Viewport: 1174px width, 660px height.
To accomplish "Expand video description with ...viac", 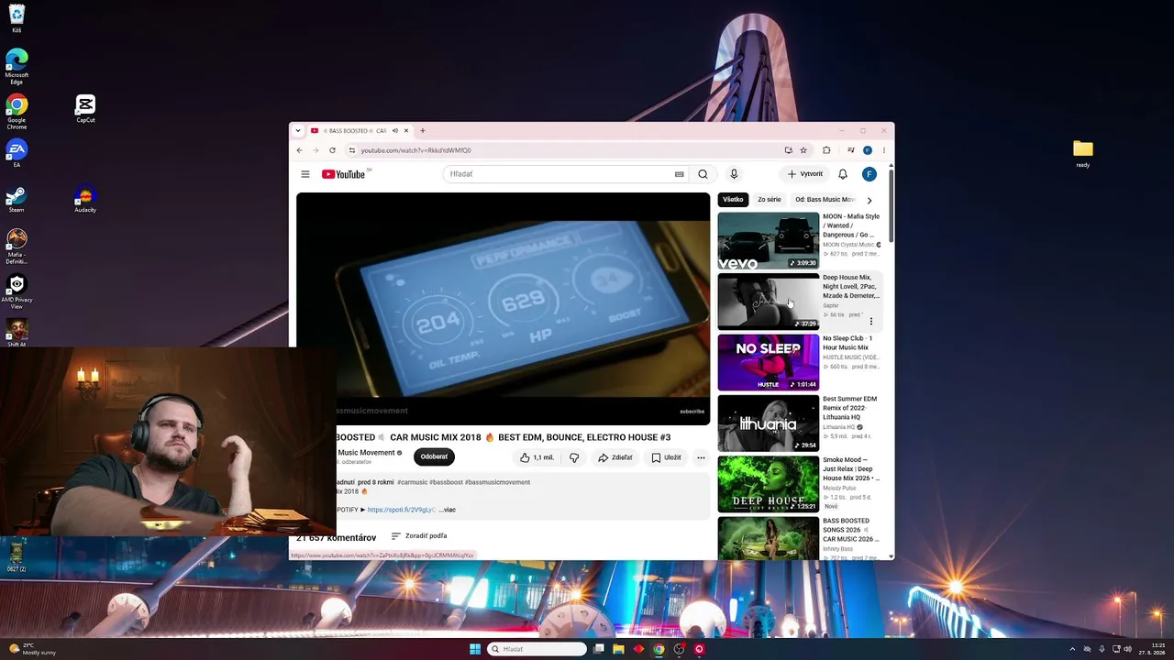I will click(447, 510).
